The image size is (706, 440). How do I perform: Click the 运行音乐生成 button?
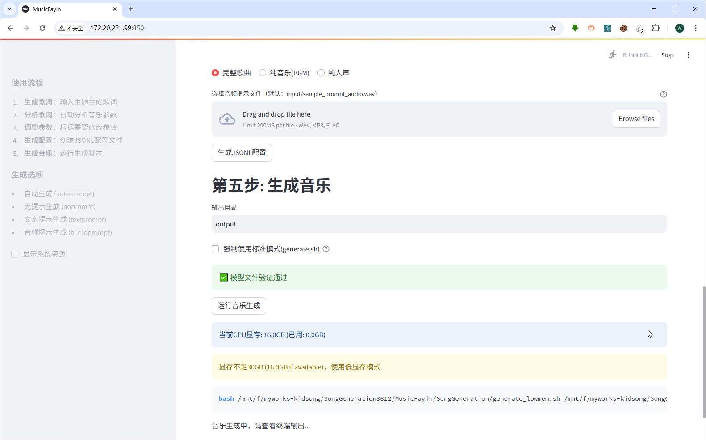coord(239,306)
